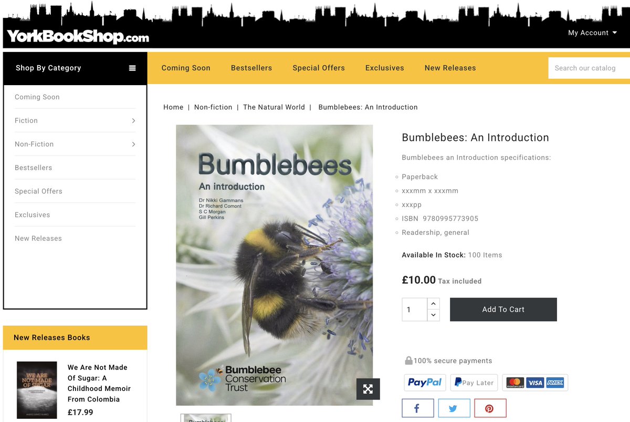This screenshot has width=630, height=422.
Task: Click We Are Not Made Of Sugar cover
Action: pyautogui.click(x=37, y=389)
